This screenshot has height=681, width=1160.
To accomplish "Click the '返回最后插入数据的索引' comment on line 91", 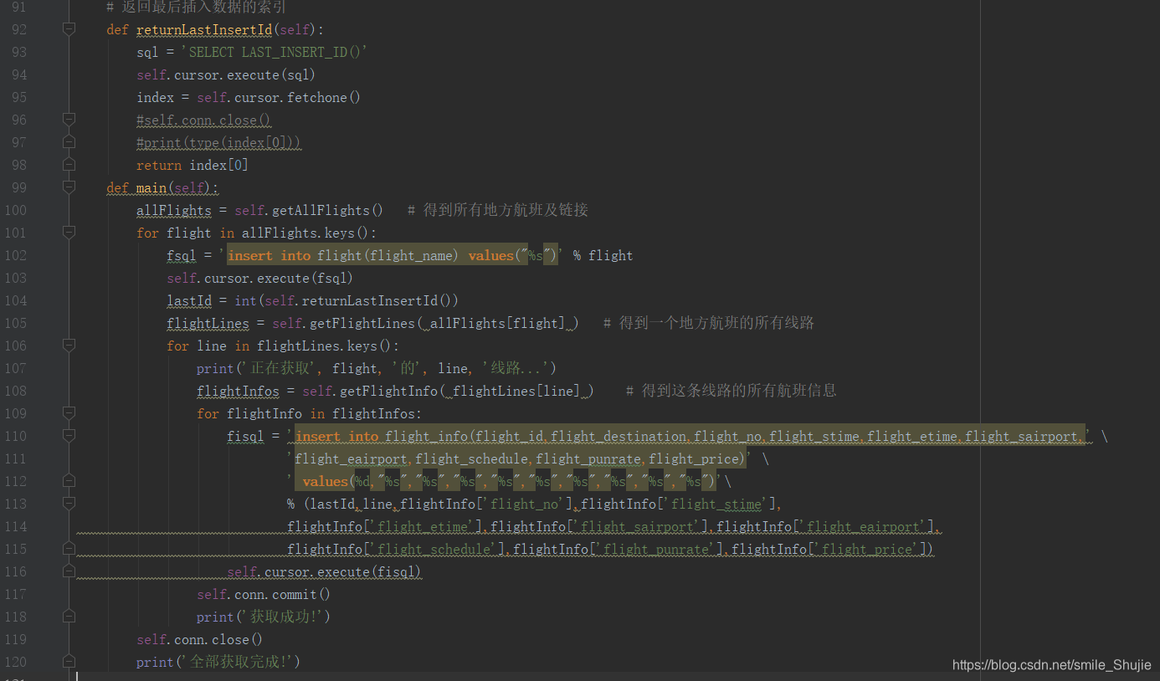I will pyautogui.click(x=196, y=7).
